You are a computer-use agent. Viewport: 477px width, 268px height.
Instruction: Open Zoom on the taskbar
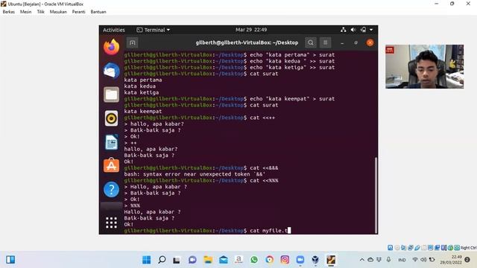coord(300,260)
